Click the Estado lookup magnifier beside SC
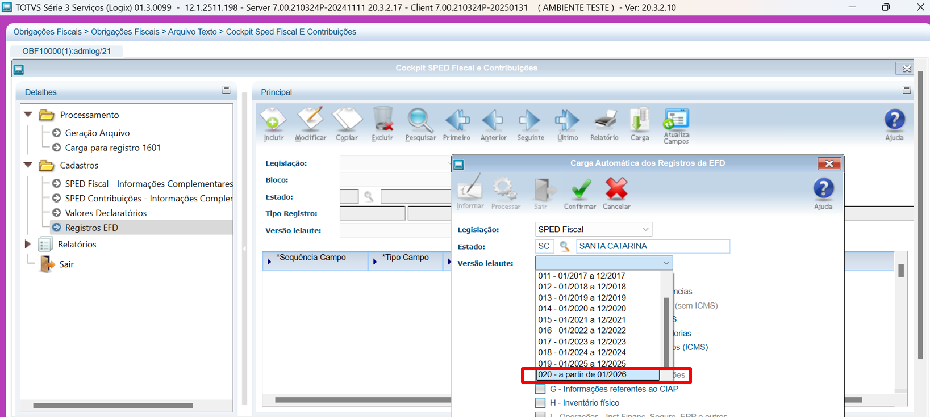The image size is (930, 417). (x=564, y=246)
